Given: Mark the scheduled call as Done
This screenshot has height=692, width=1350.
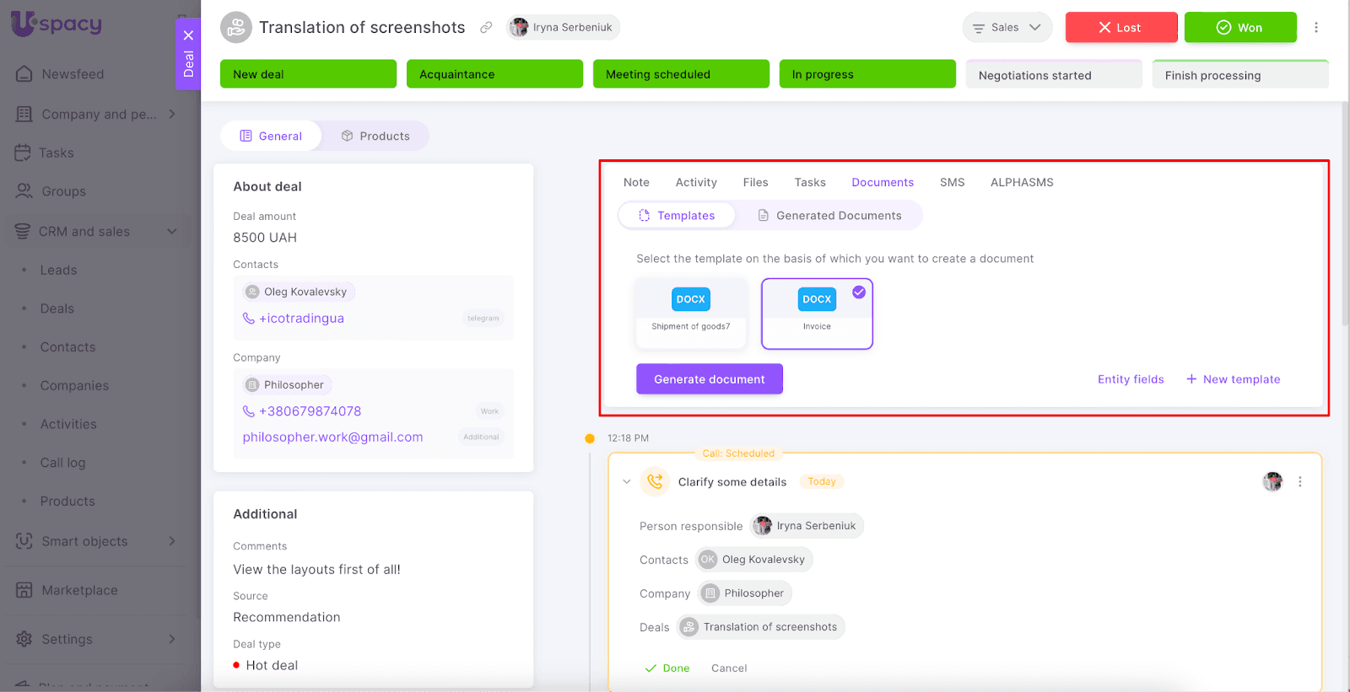Looking at the screenshot, I should [667, 668].
